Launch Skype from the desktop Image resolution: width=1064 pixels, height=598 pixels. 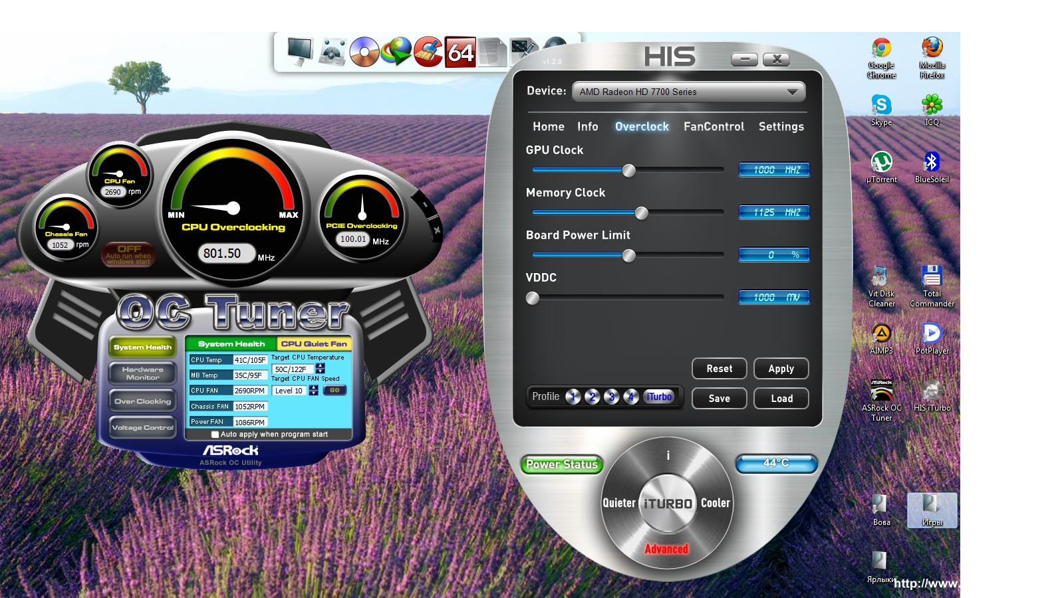[881, 110]
